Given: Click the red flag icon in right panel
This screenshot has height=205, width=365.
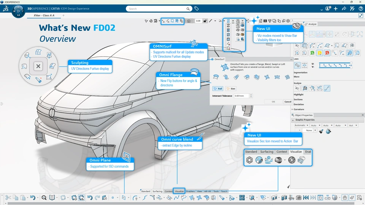Looking at the screenshot, I should tap(327, 53).
